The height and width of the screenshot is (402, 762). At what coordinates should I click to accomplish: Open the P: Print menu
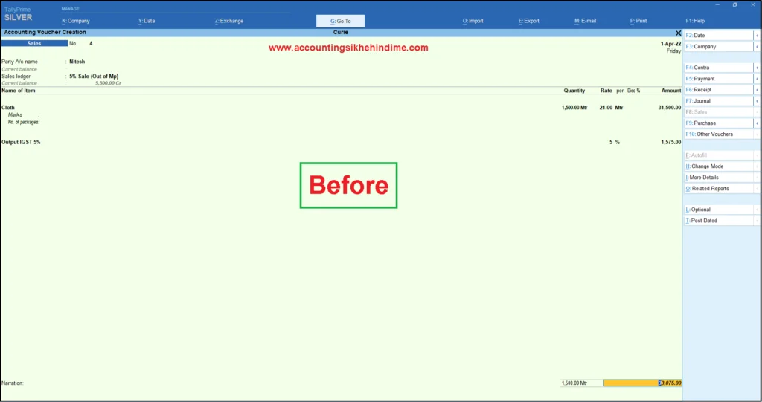coord(638,21)
